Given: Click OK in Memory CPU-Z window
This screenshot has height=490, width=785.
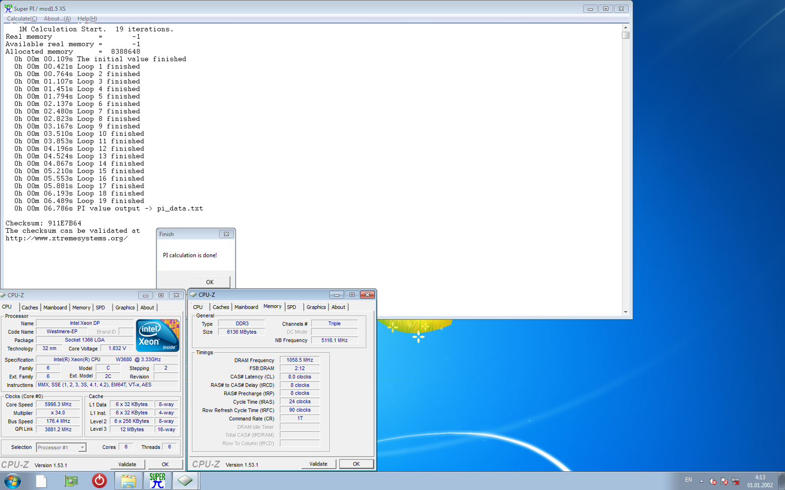Looking at the screenshot, I should (356, 464).
